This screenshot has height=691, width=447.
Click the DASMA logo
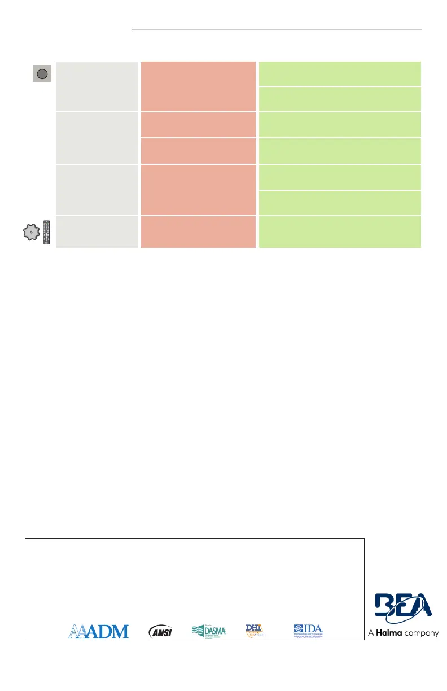pyautogui.click(x=209, y=631)
